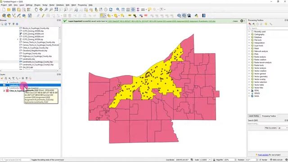Click the Open Project folder icon
The width and height of the screenshot is (288, 162).
coord(9,9)
